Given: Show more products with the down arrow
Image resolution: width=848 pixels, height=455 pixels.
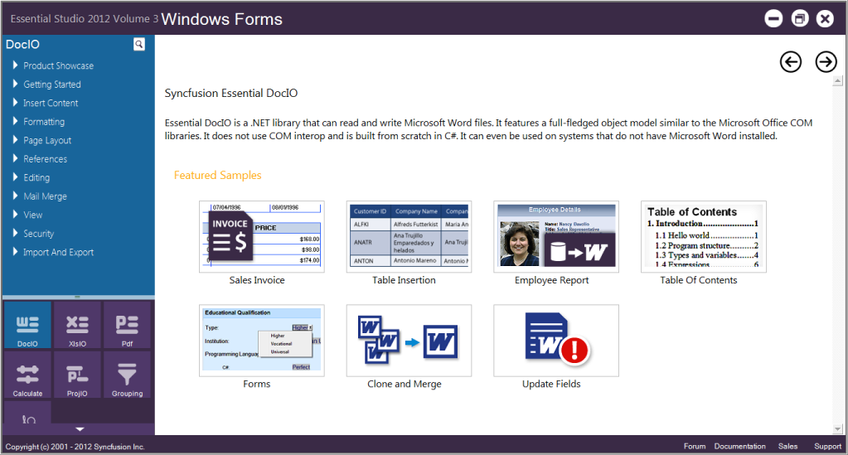Looking at the screenshot, I should [80, 429].
